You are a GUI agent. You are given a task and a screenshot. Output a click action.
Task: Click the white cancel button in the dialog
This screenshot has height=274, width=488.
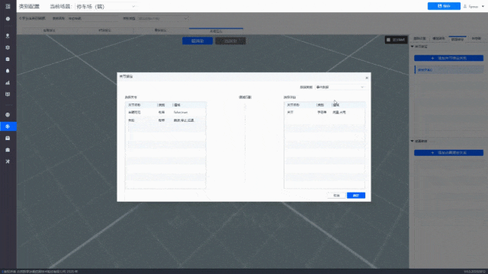tap(336, 196)
